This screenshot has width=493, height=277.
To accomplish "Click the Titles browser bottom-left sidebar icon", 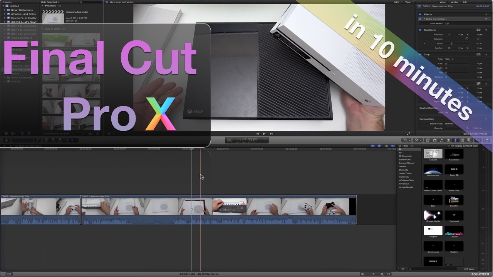I will point(403,269).
